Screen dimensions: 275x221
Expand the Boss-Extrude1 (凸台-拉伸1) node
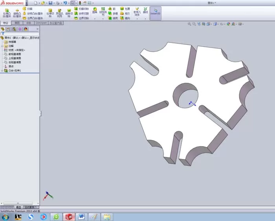coord(2,70)
